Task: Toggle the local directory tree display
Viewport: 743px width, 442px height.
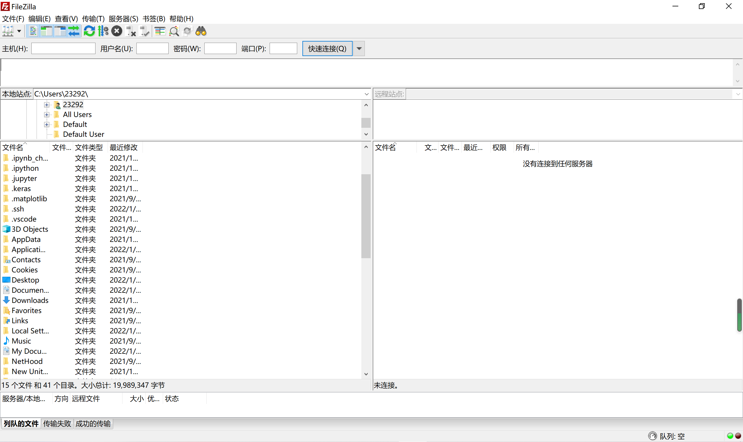Action: (x=46, y=31)
